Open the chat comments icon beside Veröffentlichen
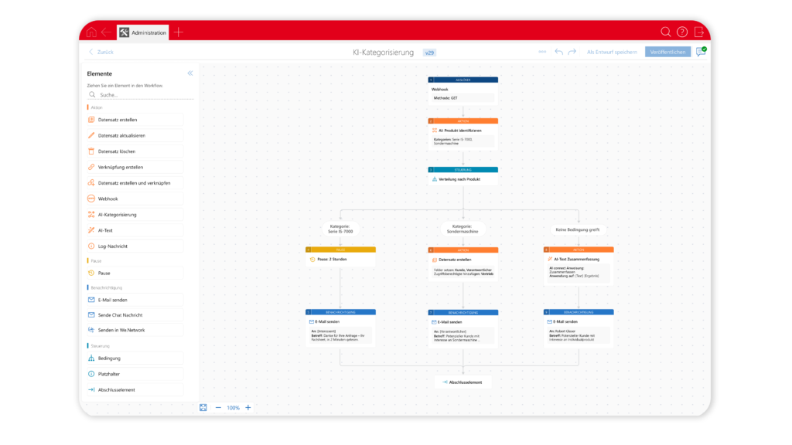 point(701,52)
